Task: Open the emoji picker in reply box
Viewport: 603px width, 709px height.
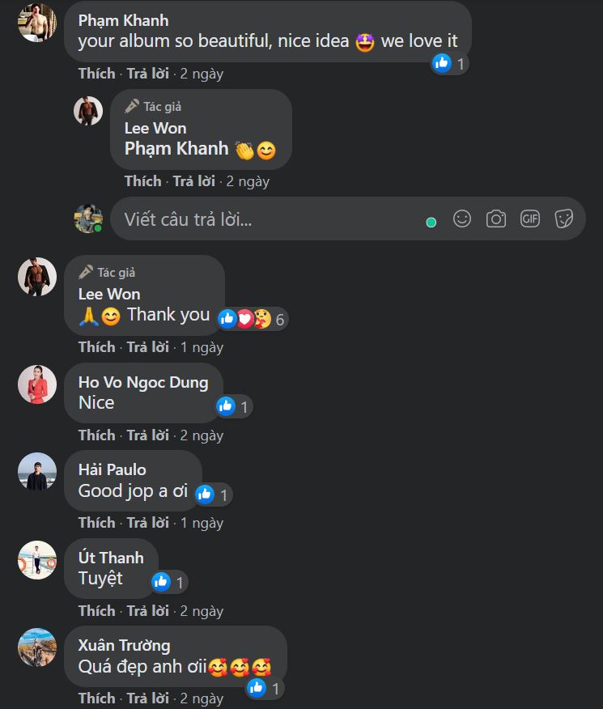Action: (x=462, y=219)
